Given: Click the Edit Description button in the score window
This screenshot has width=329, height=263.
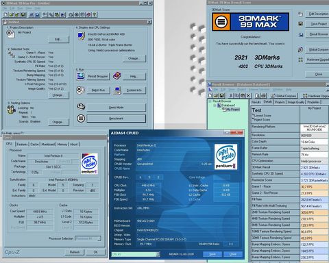Looking at the screenshot, I should 317,14.
